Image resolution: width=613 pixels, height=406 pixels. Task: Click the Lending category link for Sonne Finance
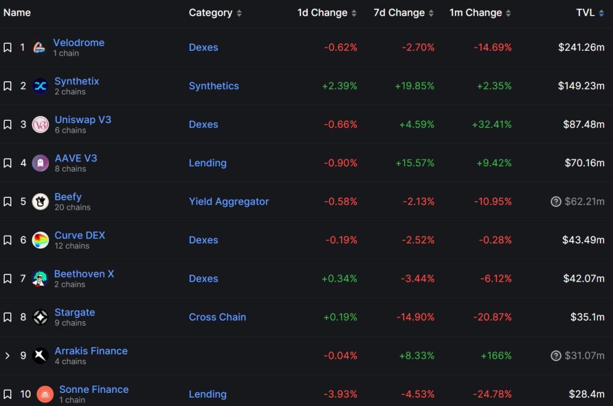[208, 394]
